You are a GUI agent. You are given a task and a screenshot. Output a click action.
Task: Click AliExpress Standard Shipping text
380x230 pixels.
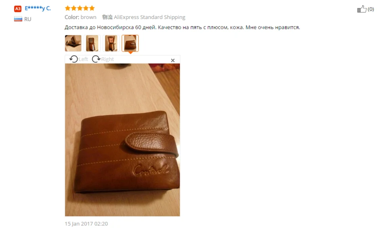(x=150, y=17)
